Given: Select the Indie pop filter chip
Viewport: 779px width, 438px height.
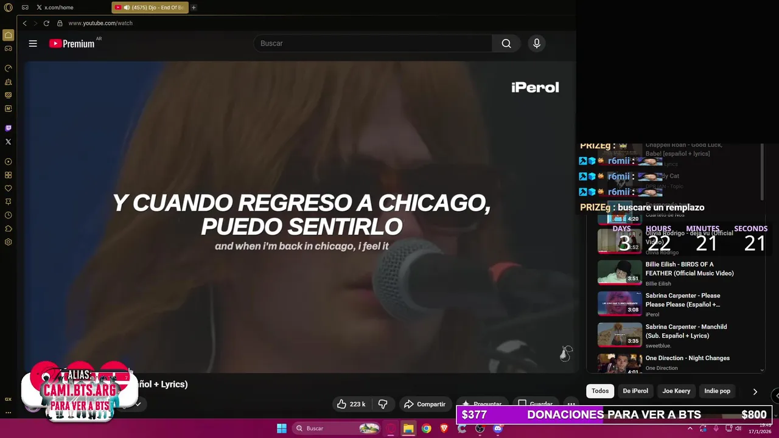Looking at the screenshot, I should [717, 391].
